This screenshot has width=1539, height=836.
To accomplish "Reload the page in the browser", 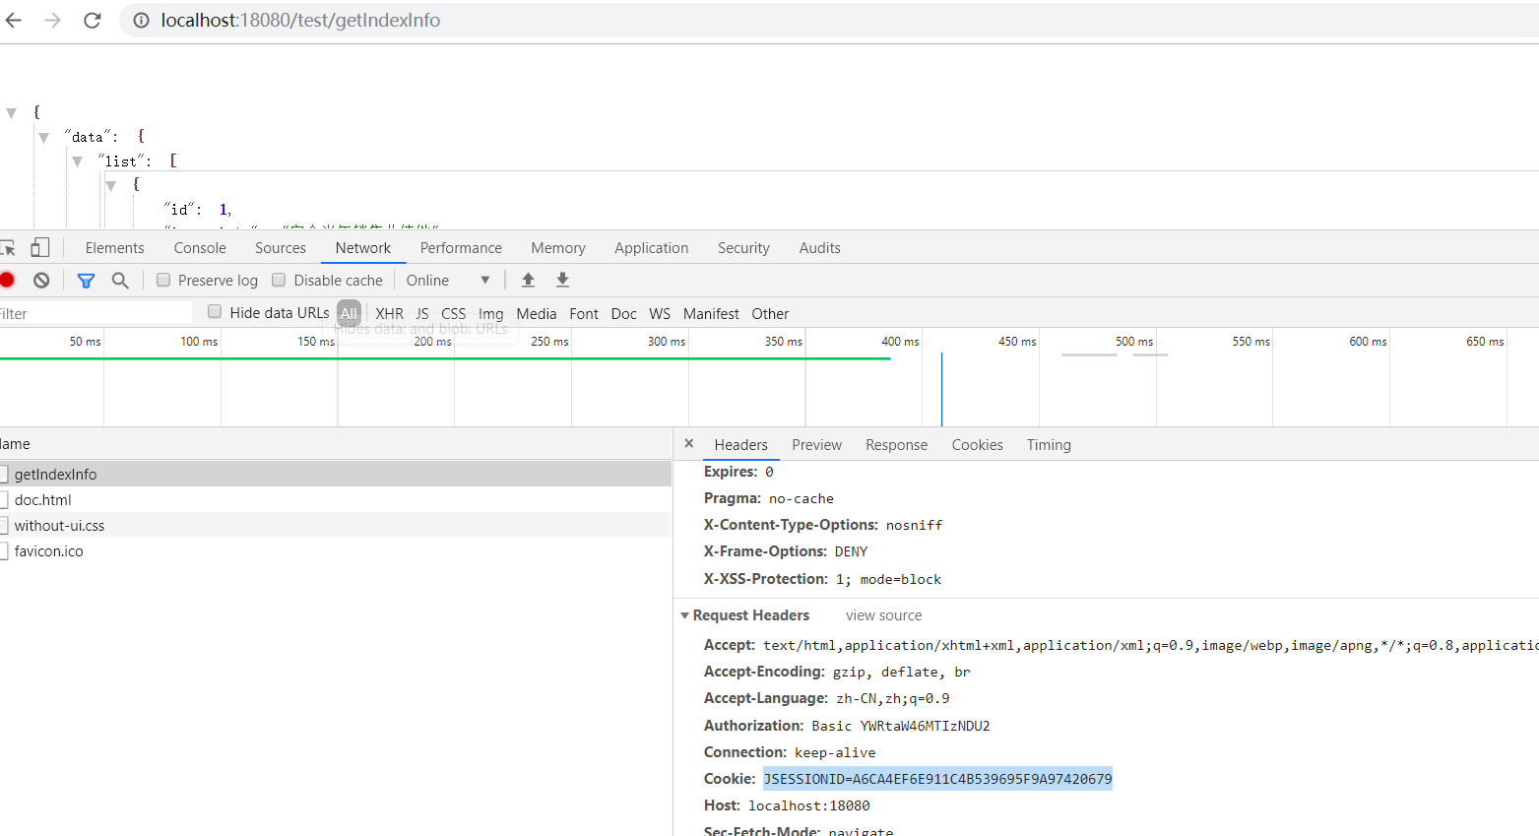I will click(92, 20).
